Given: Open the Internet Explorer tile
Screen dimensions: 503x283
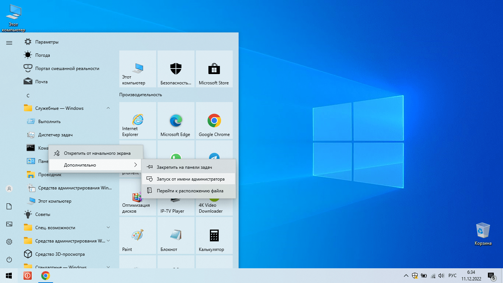Looking at the screenshot, I should (x=137, y=120).
